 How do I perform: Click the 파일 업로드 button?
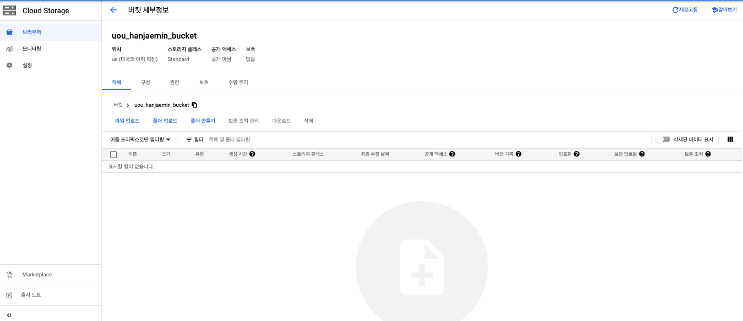pos(127,121)
